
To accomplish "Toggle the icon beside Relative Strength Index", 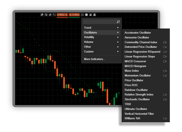I will point(165,95).
